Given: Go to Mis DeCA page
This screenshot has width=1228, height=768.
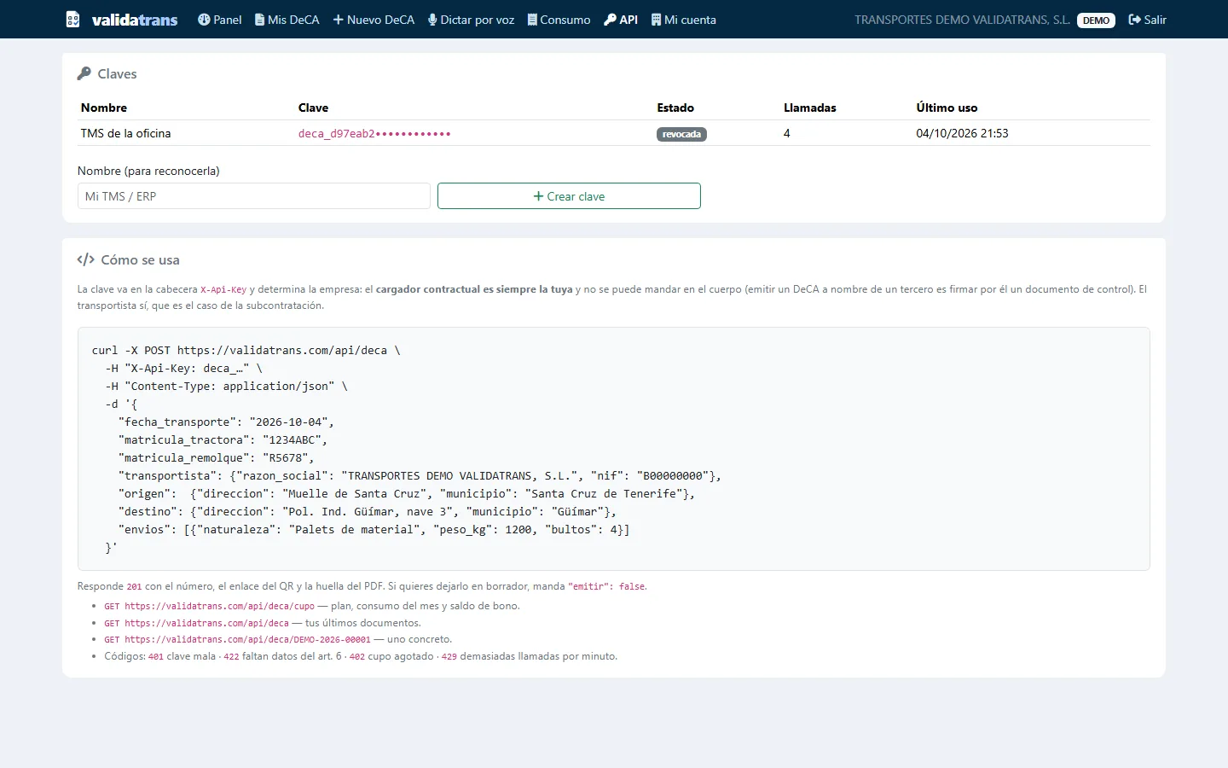Looking at the screenshot, I should pyautogui.click(x=287, y=20).
